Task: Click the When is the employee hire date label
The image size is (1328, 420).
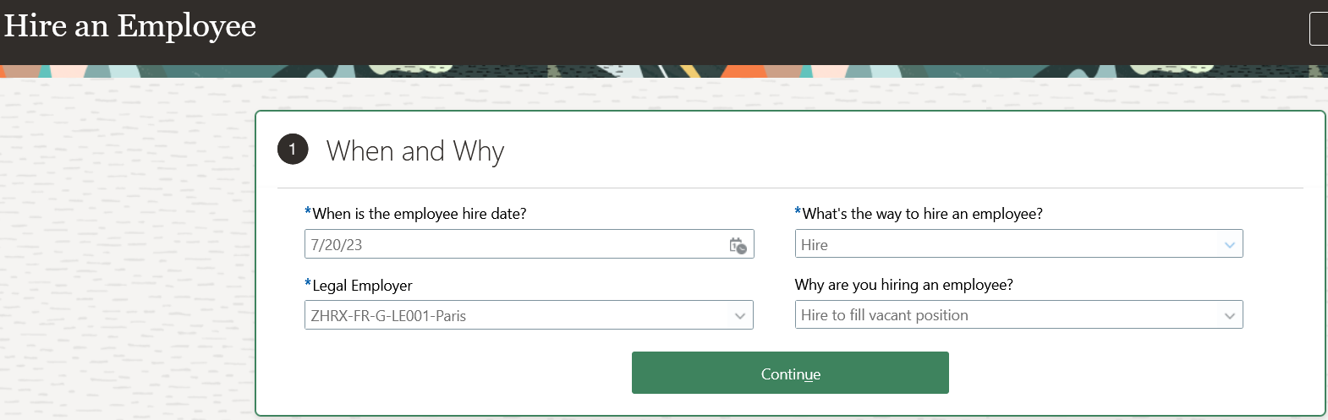Action: (x=420, y=214)
